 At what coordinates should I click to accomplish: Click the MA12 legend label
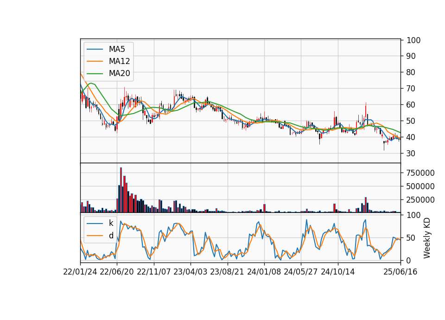119,61
